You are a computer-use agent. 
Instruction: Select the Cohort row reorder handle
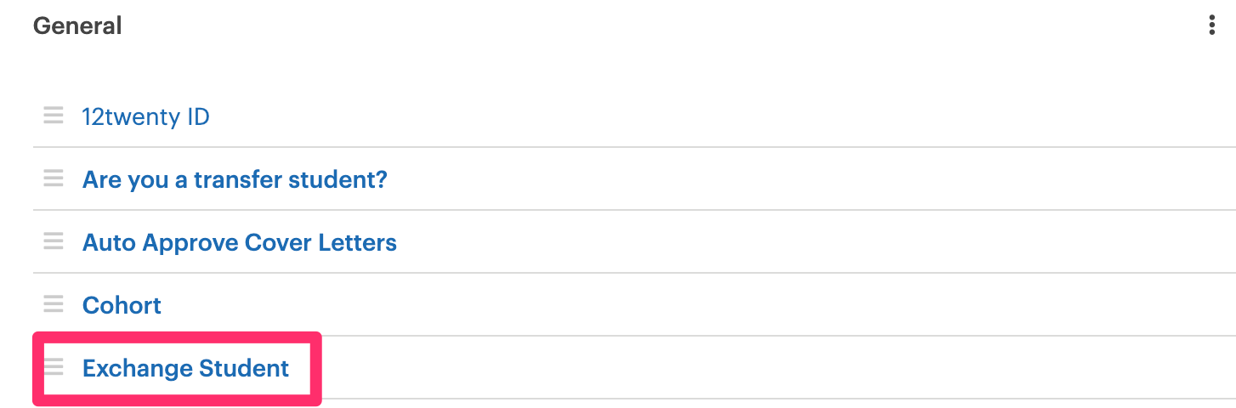54,304
